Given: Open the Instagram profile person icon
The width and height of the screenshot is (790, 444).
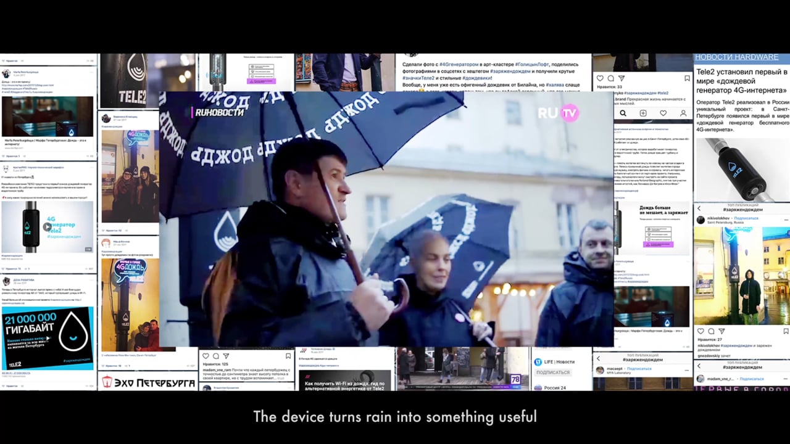Looking at the screenshot, I should 683,113.
